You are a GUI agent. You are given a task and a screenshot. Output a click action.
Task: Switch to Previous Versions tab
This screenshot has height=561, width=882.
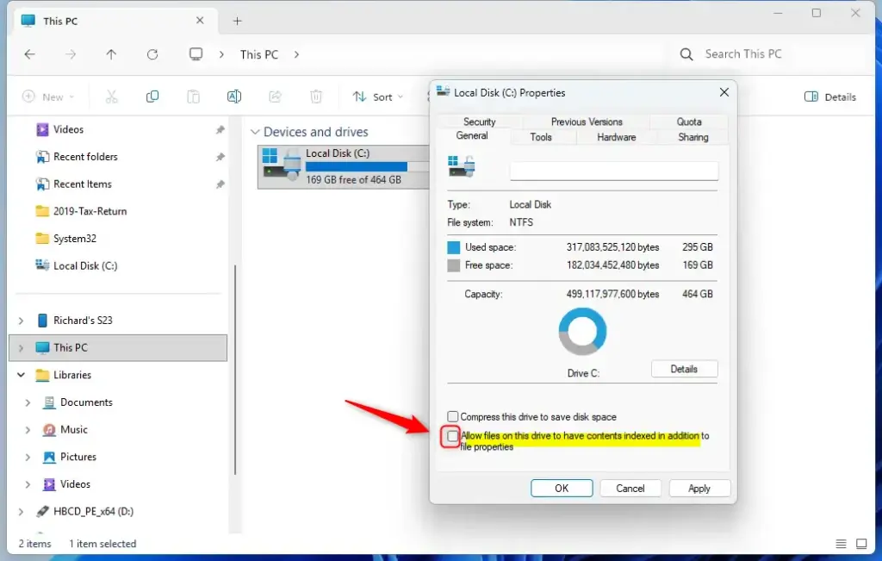(x=586, y=122)
